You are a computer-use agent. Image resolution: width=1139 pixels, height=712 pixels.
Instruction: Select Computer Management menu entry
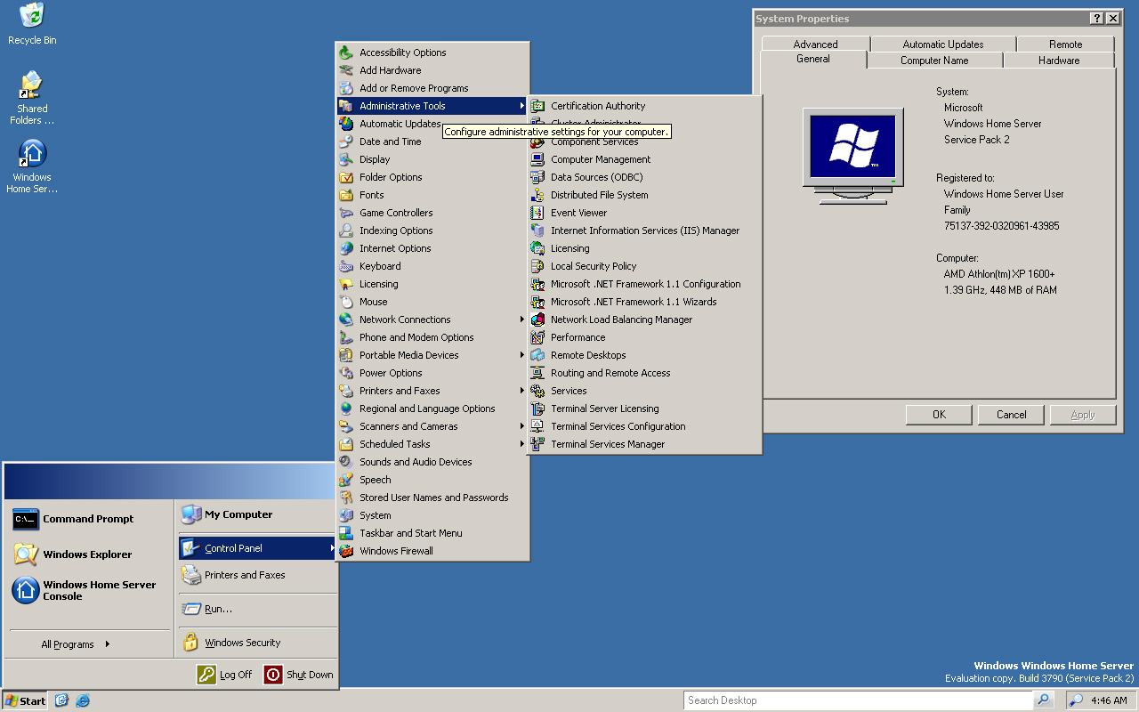(601, 159)
